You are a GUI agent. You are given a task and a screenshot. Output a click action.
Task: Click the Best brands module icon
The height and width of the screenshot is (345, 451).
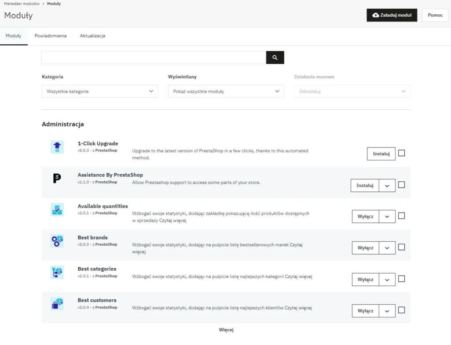point(57,241)
